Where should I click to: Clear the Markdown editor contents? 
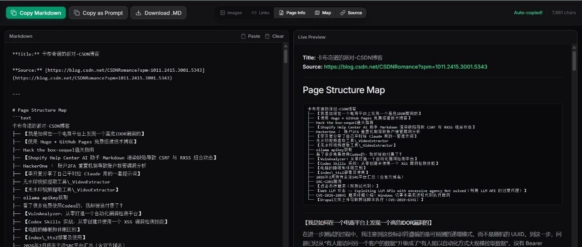tap(275, 36)
